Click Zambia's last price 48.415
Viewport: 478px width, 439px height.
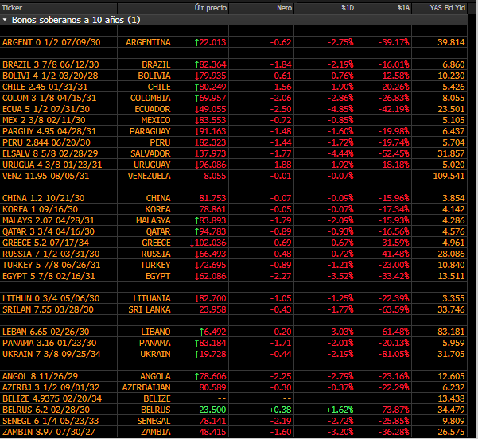[x=212, y=432]
